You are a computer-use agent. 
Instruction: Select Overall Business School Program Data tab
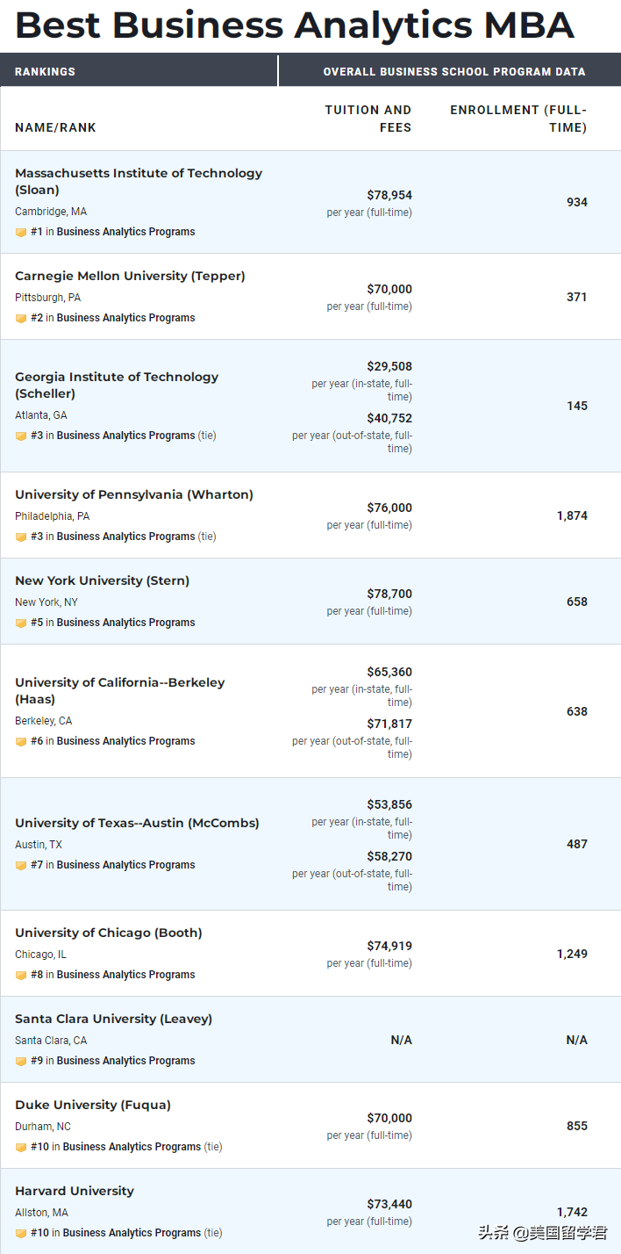pyautogui.click(x=453, y=72)
